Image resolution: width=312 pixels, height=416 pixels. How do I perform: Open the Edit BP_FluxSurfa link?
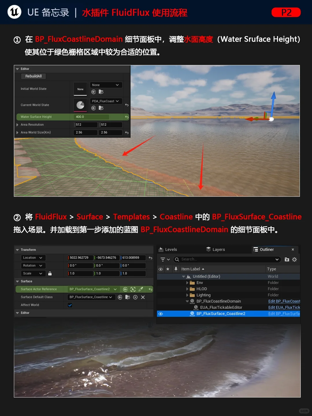click(284, 314)
